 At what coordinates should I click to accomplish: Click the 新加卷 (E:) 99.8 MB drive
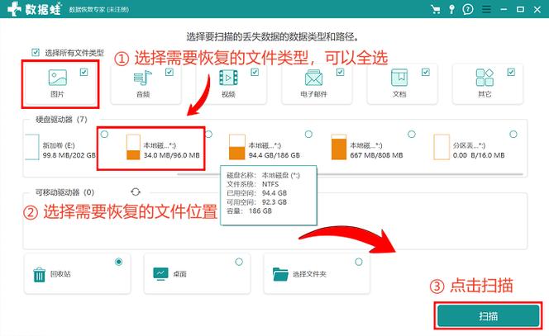(60, 147)
